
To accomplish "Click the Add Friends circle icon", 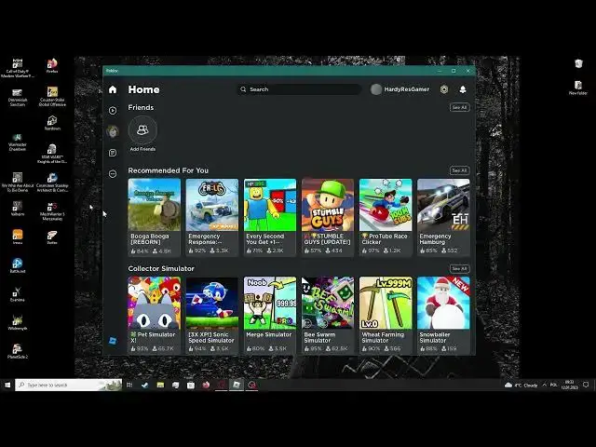I will point(142,130).
